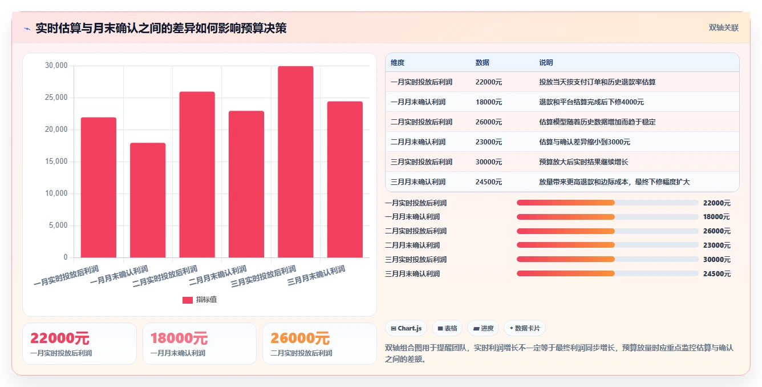
Task: Click the progress bar for 一月实时投放后利润
Action: (607, 203)
